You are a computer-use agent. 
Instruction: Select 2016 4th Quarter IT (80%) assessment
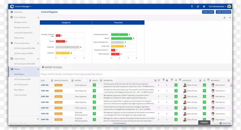click(23, 53)
